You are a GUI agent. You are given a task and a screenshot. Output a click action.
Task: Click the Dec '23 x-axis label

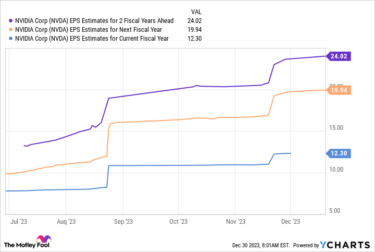[x=290, y=221]
